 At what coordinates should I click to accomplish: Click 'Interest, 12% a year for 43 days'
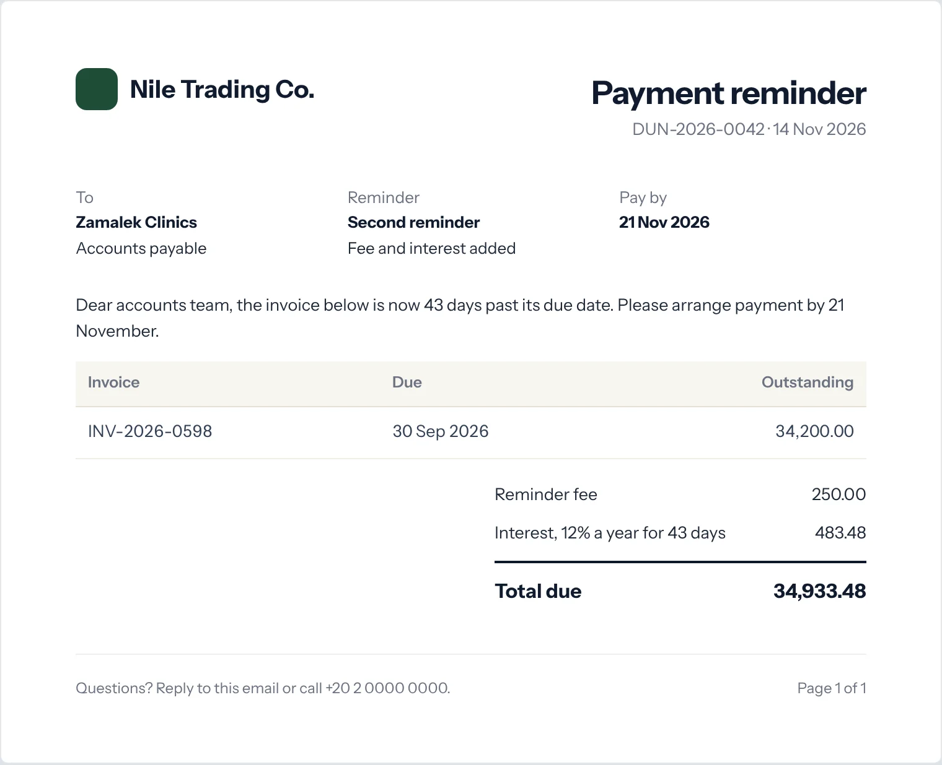pyautogui.click(x=610, y=533)
